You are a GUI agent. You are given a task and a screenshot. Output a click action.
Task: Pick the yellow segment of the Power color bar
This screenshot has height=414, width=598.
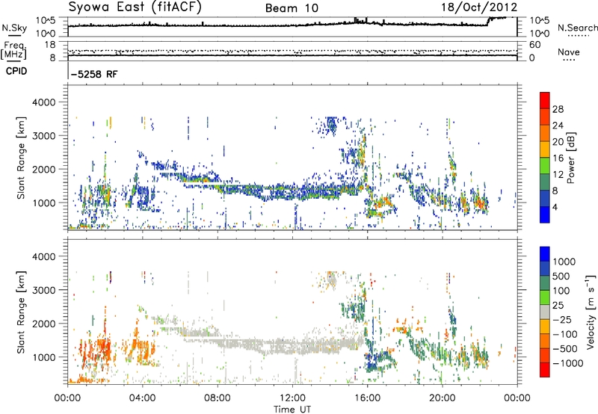[545, 149]
